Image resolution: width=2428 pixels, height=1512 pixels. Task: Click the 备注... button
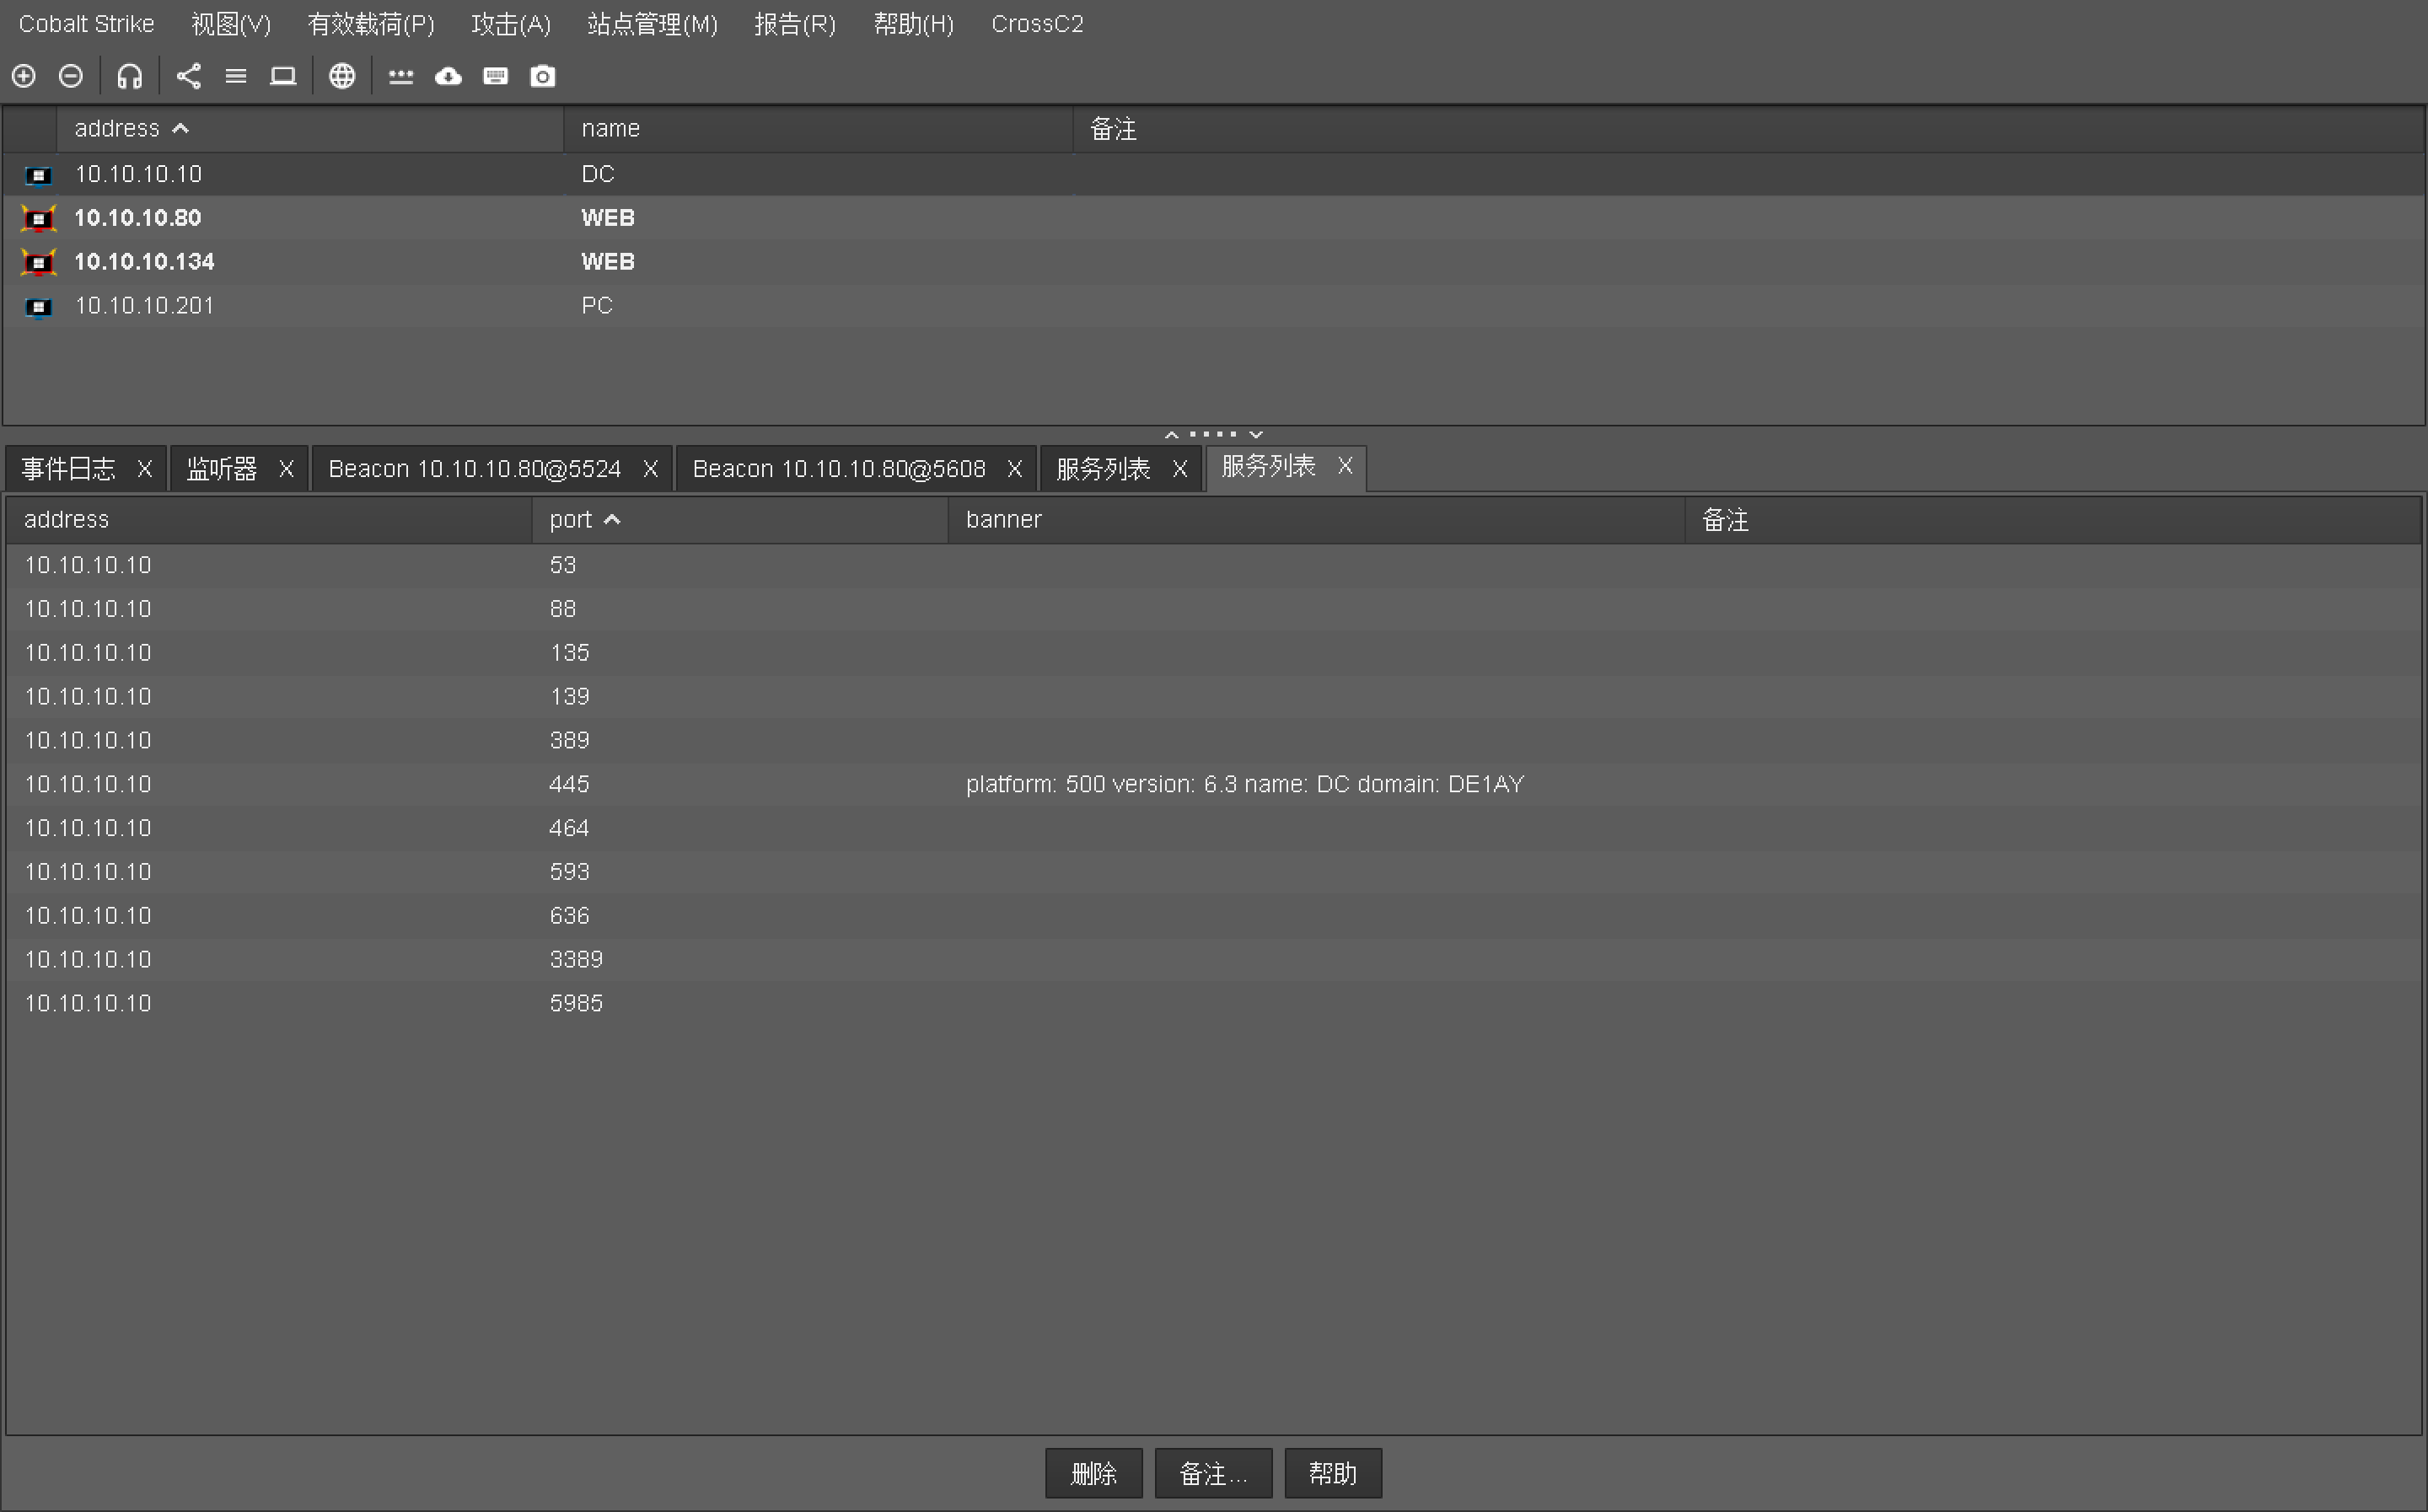(x=1212, y=1473)
